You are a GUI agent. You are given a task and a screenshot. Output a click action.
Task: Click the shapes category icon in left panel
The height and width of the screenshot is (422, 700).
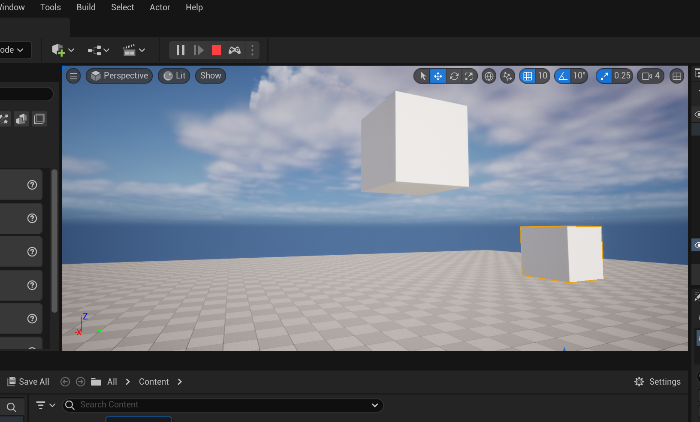[21, 119]
